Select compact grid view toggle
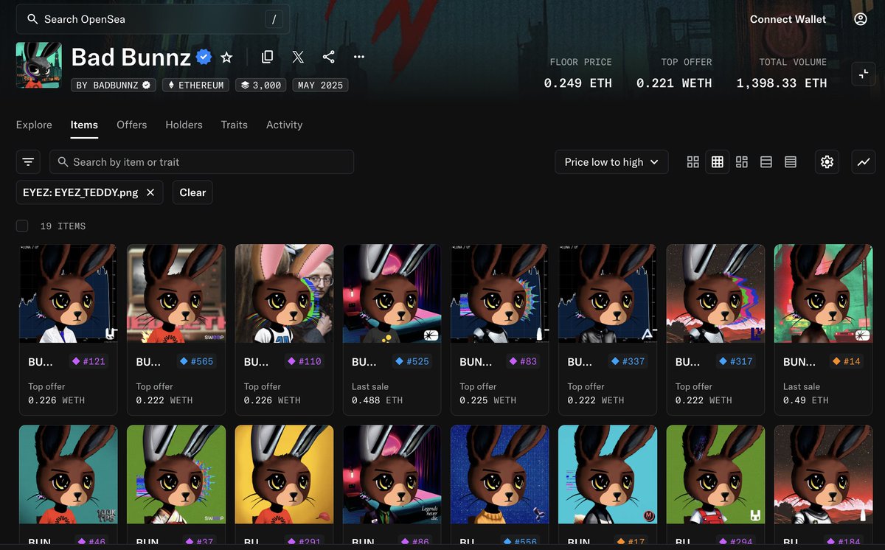The width and height of the screenshot is (885, 550). pyautogui.click(x=742, y=161)
